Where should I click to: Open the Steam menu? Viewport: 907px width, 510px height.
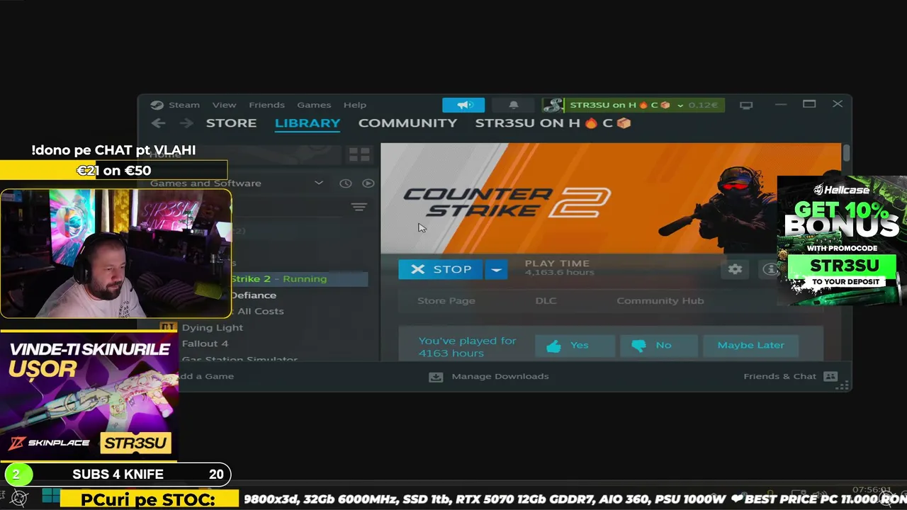184,105
